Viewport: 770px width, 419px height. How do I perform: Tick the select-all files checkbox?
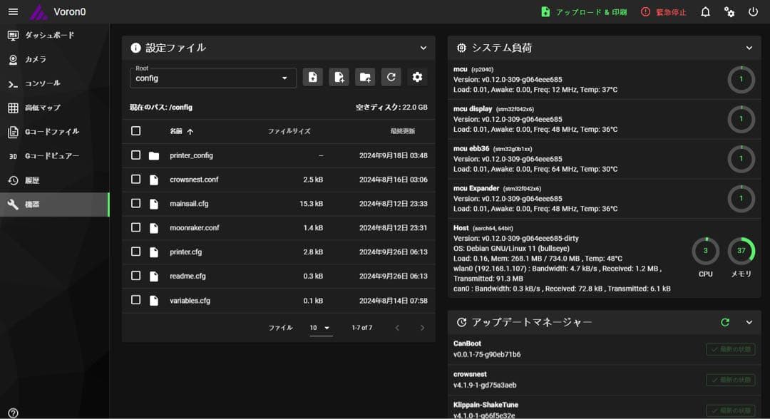point(136,131)
